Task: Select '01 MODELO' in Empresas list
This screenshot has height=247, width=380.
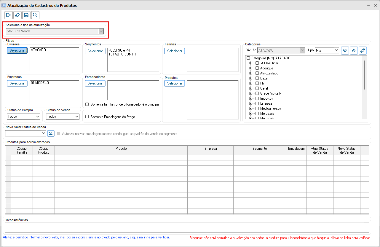Action: pyautogui.click(x=40, y=83)
